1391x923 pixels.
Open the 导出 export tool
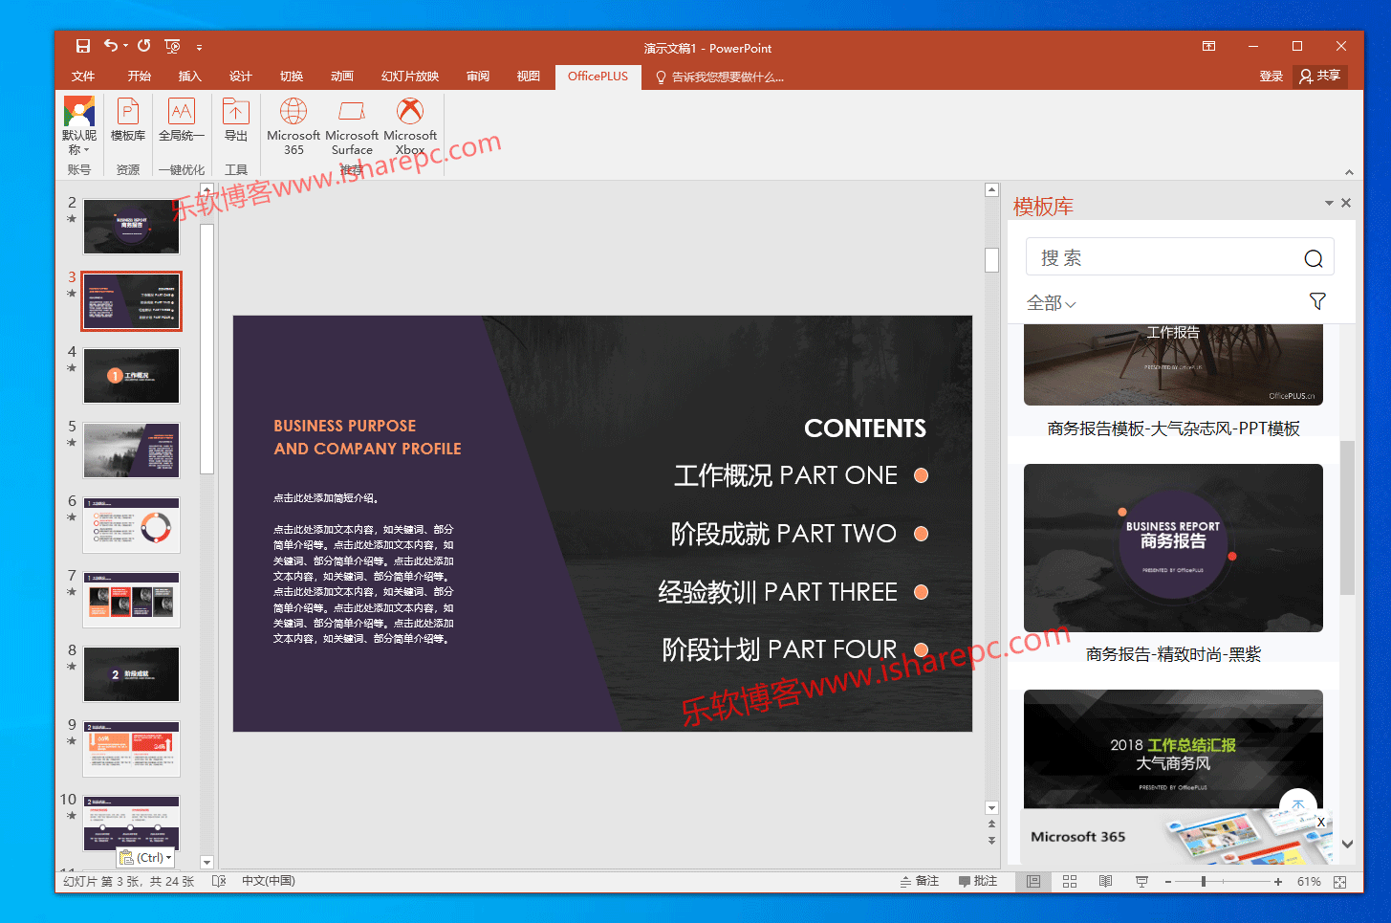(236, 121)
